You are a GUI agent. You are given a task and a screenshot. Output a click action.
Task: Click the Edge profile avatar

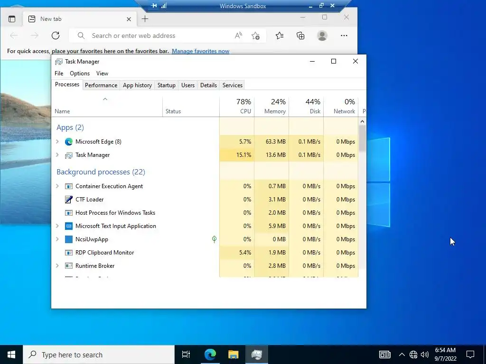[322, 36]
